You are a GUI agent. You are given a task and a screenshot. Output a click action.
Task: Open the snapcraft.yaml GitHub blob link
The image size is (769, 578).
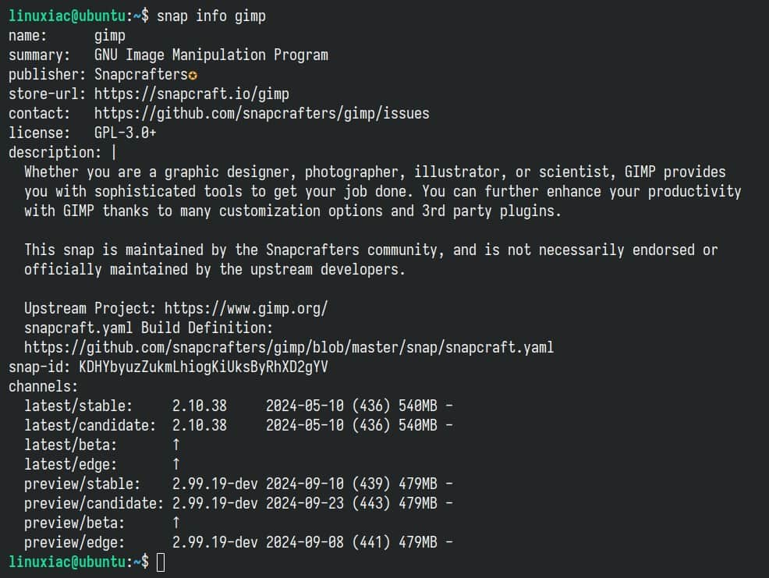(x=289, y=347)
